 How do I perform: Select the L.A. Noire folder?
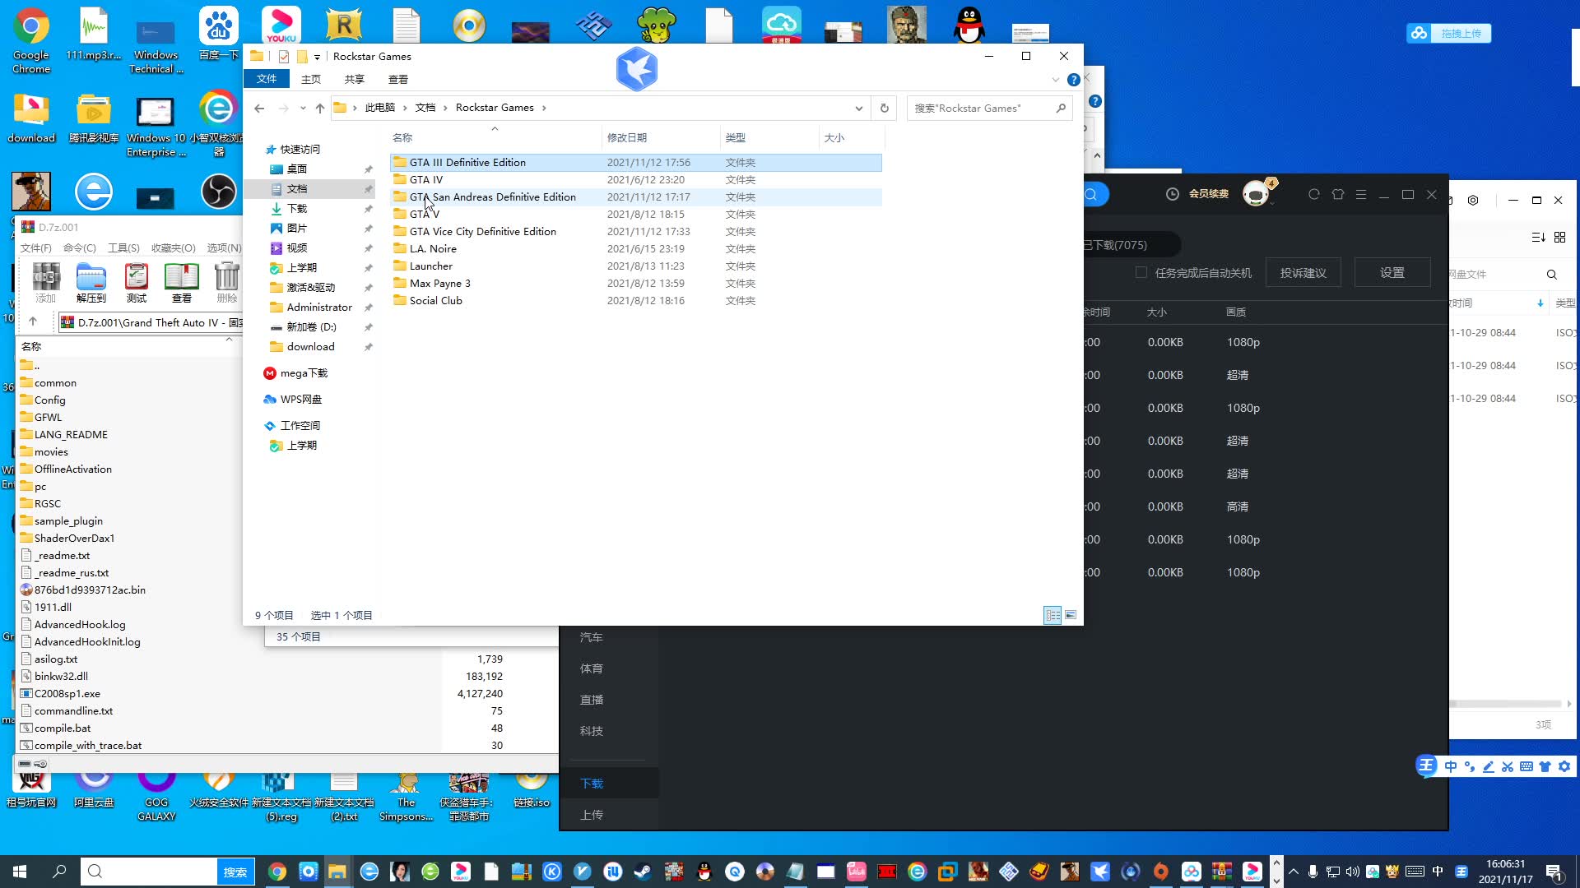tap(635, 249)
